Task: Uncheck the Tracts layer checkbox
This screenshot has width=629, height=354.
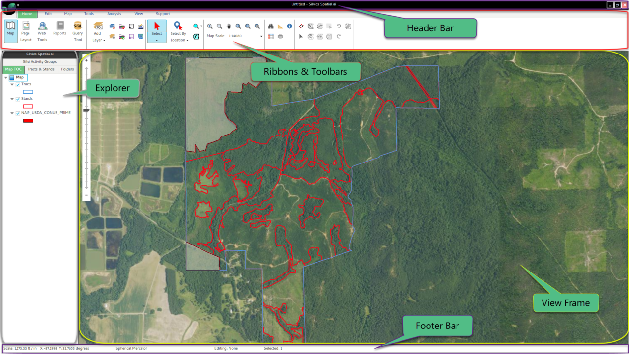Action: point(18,84)
